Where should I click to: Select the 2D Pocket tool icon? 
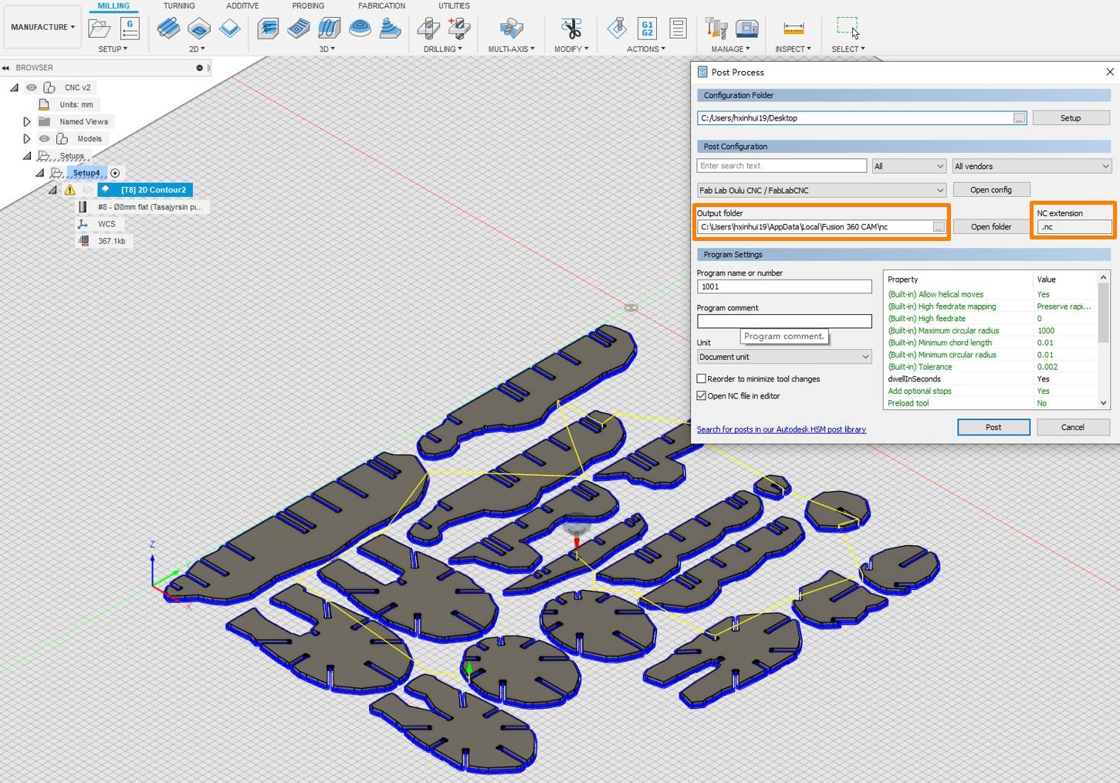(x=199, y=29)
